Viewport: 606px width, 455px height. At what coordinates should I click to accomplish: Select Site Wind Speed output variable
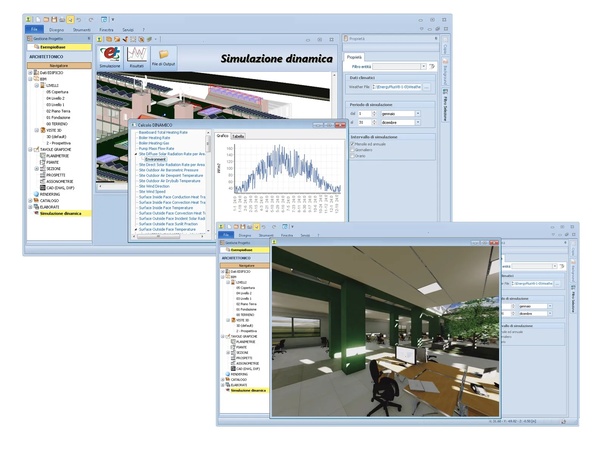tap(152, 191)
